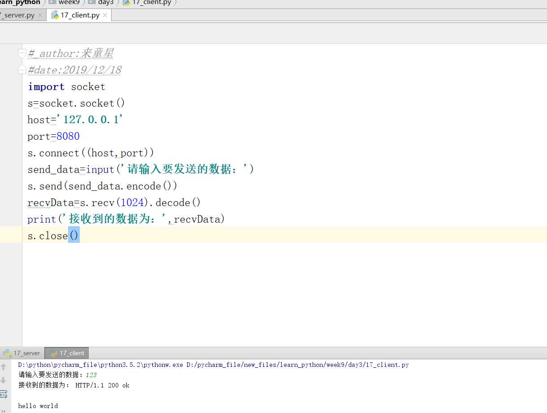The width and height of the screenshot is (547, 413).
Task: Click the send_data=input(...) code line
Action: click(141, 169)
